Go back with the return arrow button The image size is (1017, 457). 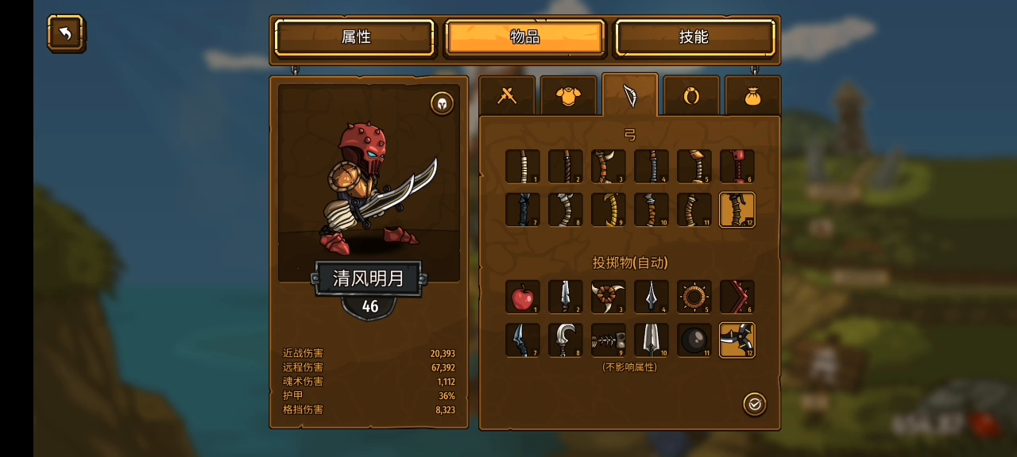pos(66,33)
